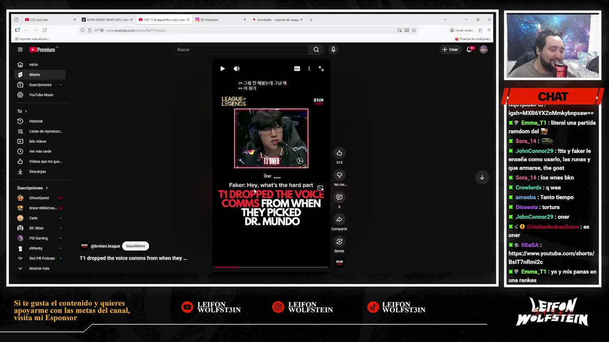Open the Red Pill Podcast subscription
Screen dimensions: 609x342
pos(40,258)
